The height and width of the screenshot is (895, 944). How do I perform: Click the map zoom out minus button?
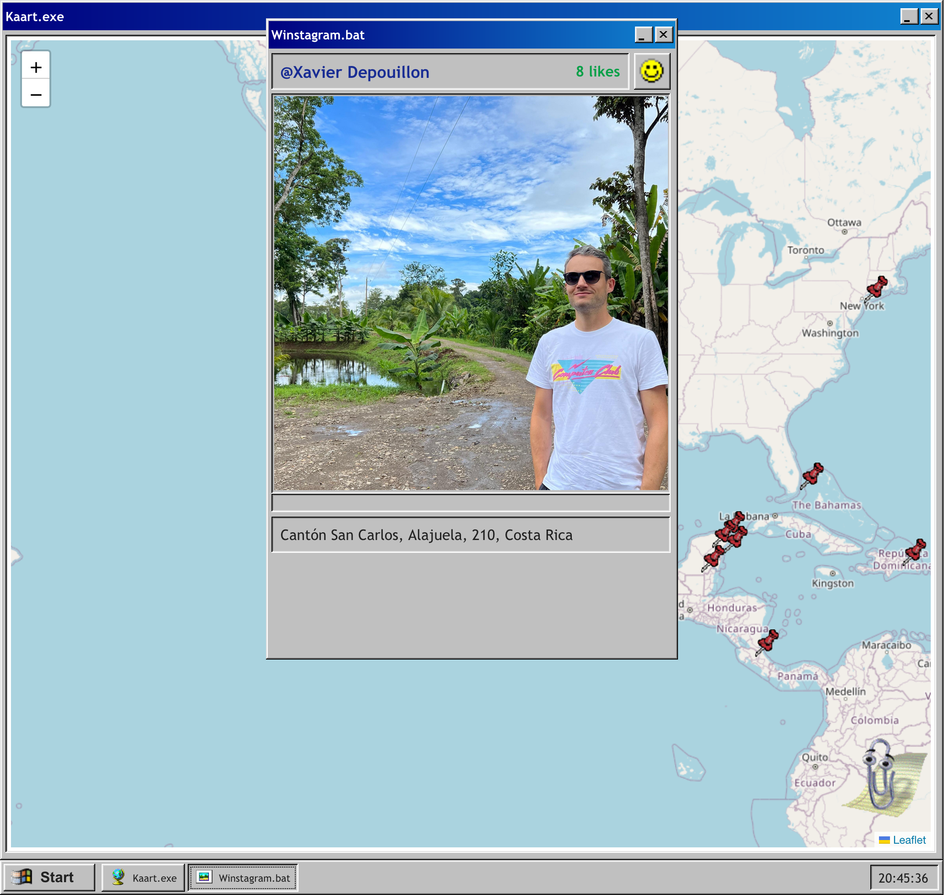[x=36, y=94]
